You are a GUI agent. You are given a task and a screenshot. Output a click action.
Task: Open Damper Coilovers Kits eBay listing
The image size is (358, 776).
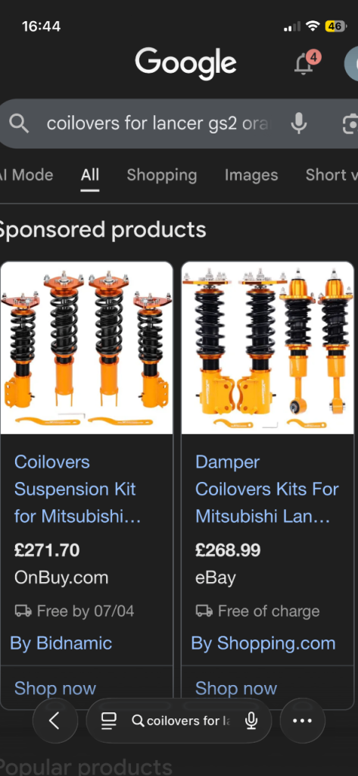tap(267, 489)
